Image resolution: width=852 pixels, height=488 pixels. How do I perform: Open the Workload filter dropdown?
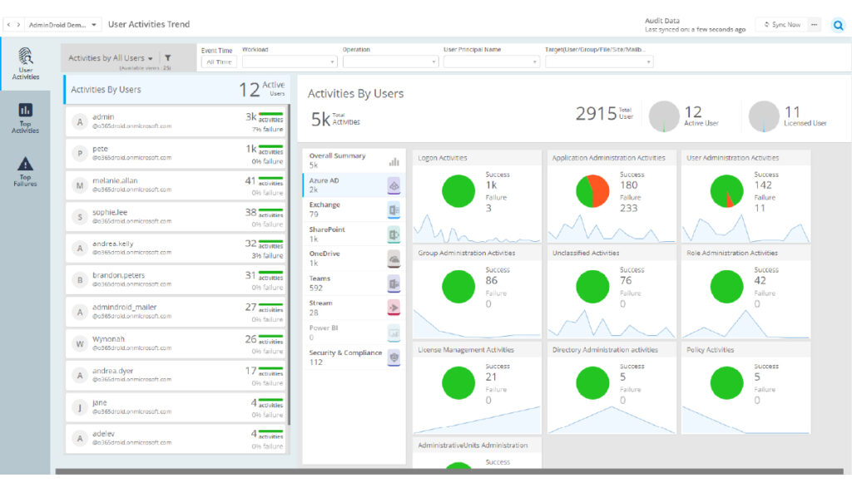[x=290, y=62]
